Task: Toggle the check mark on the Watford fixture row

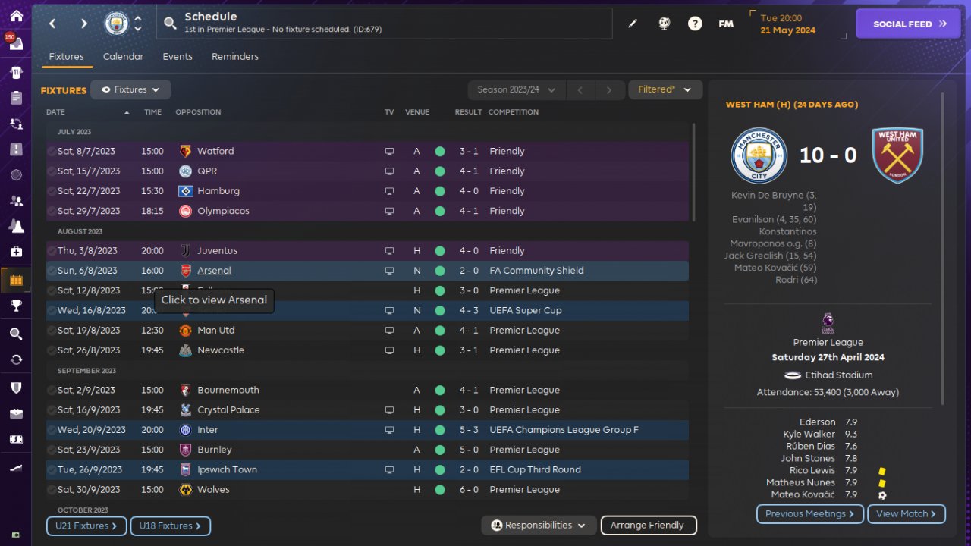Action: coord(52,152)
